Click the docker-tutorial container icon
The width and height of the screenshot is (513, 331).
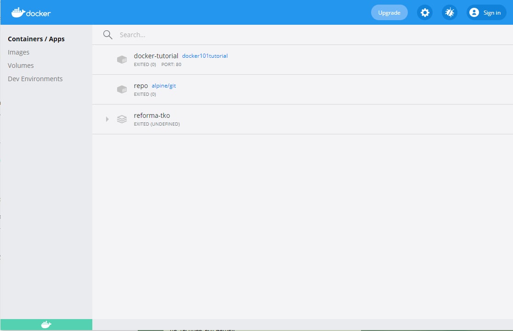point(122,60)
